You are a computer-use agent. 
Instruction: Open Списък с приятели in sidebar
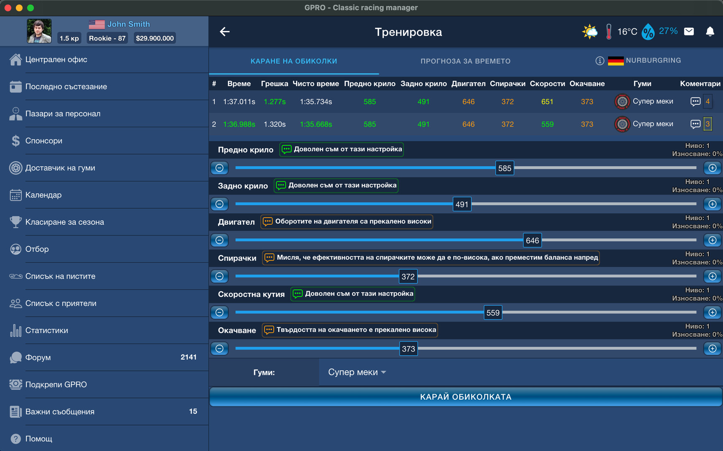point(104,304)
